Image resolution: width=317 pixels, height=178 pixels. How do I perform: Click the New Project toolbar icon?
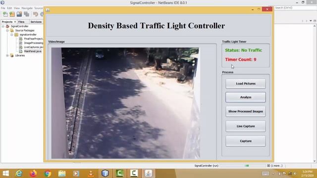(12, 14)
